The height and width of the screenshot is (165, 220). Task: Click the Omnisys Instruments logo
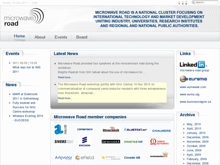click(x=159, y=142)
